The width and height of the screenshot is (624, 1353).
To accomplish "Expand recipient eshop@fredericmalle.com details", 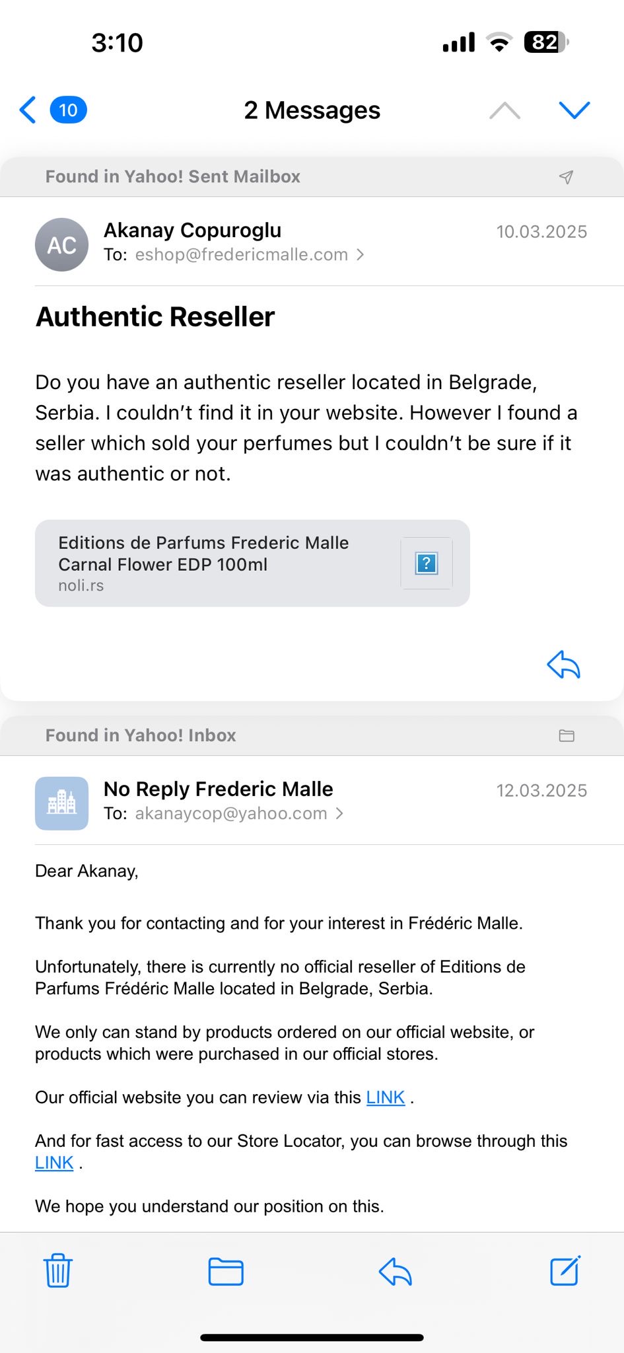I will pyautogui.click(x=249, y=255).
